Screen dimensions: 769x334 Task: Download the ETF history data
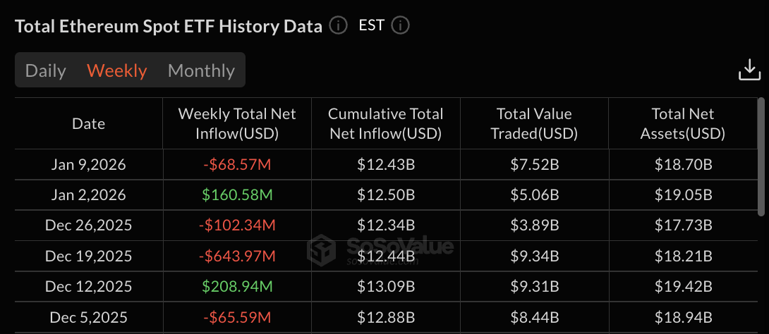750,70
